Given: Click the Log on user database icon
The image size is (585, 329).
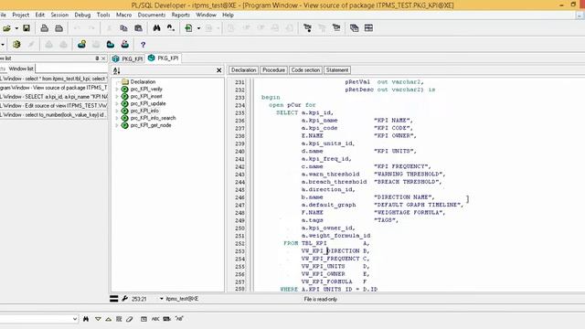Looking at the screenshot, I should pos(125,45).
